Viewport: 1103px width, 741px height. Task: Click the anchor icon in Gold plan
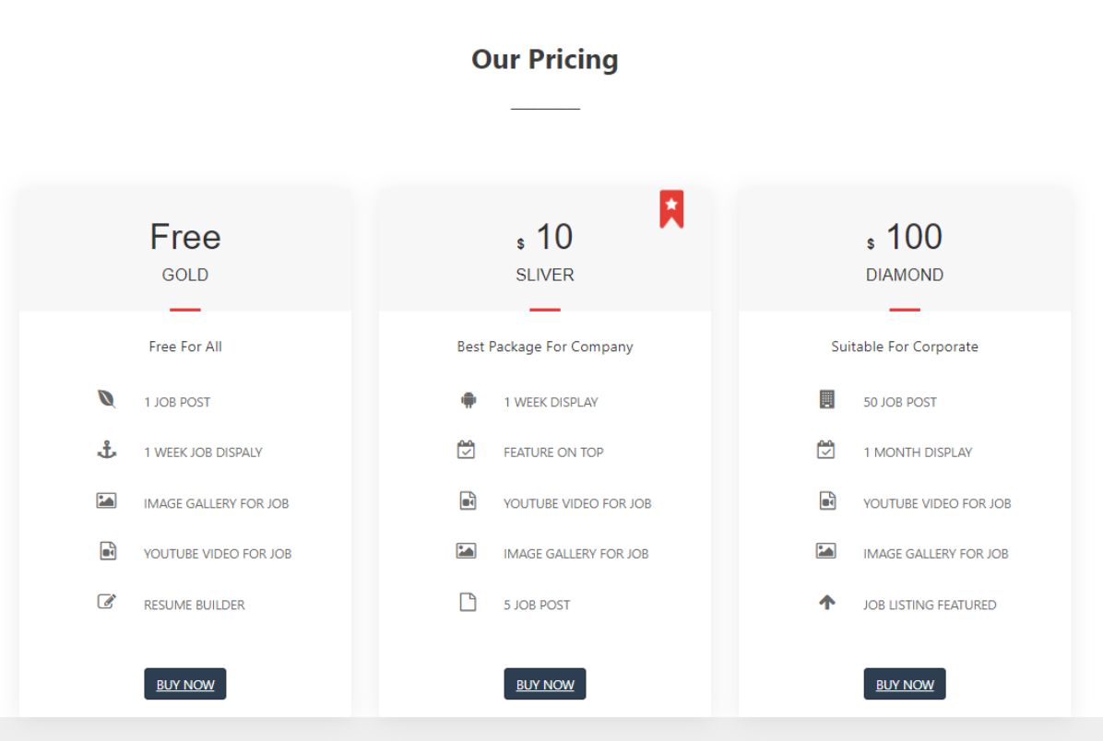pos(106,450)
